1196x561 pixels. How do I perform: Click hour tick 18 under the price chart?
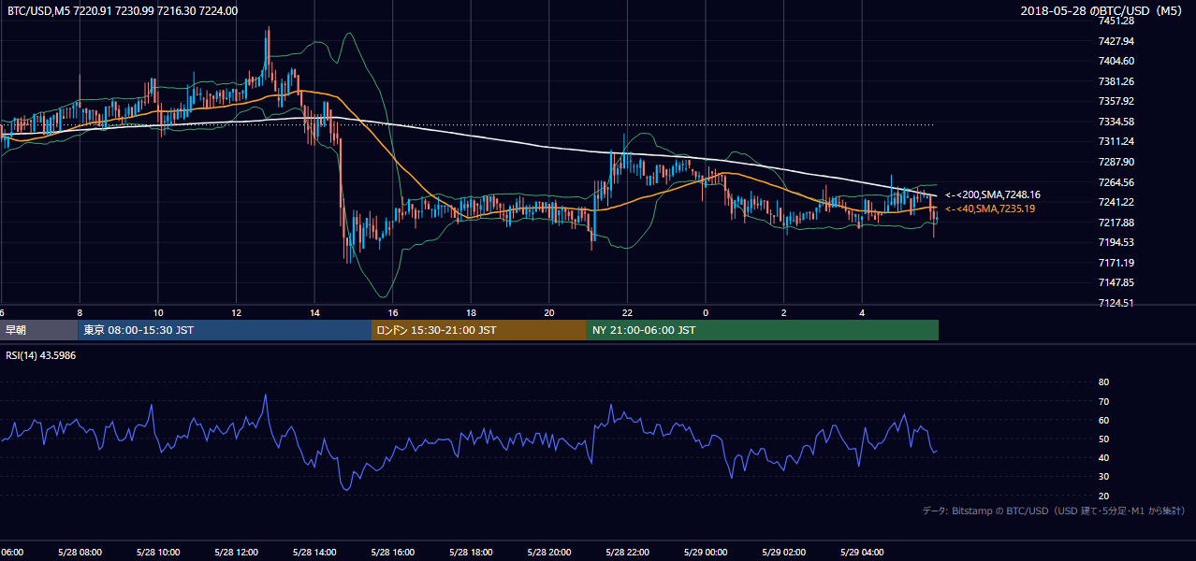coord(471,313)
